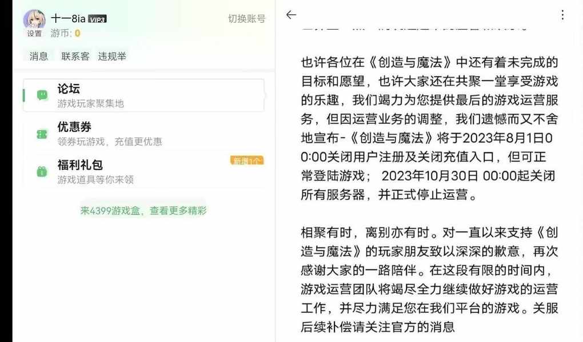Tap the 游币 coin balance
Screen dimensions: 583x342
pos(65,34)
